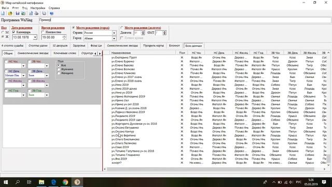Open the НС Час filter dropdown

[x=23, y=66]
